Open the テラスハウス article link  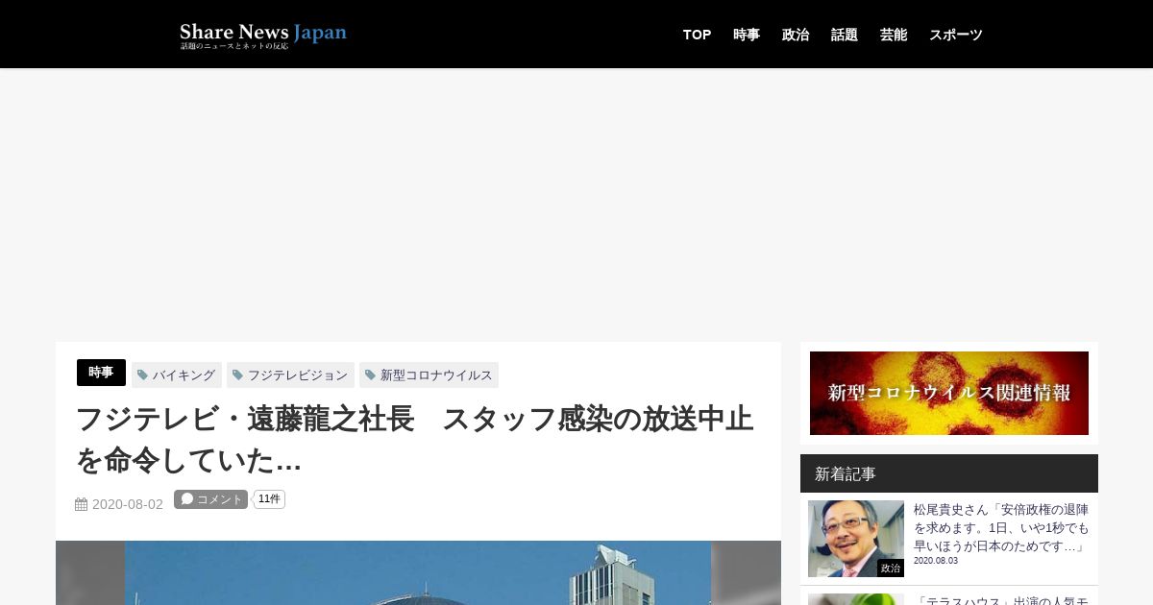click(1001, 600)
